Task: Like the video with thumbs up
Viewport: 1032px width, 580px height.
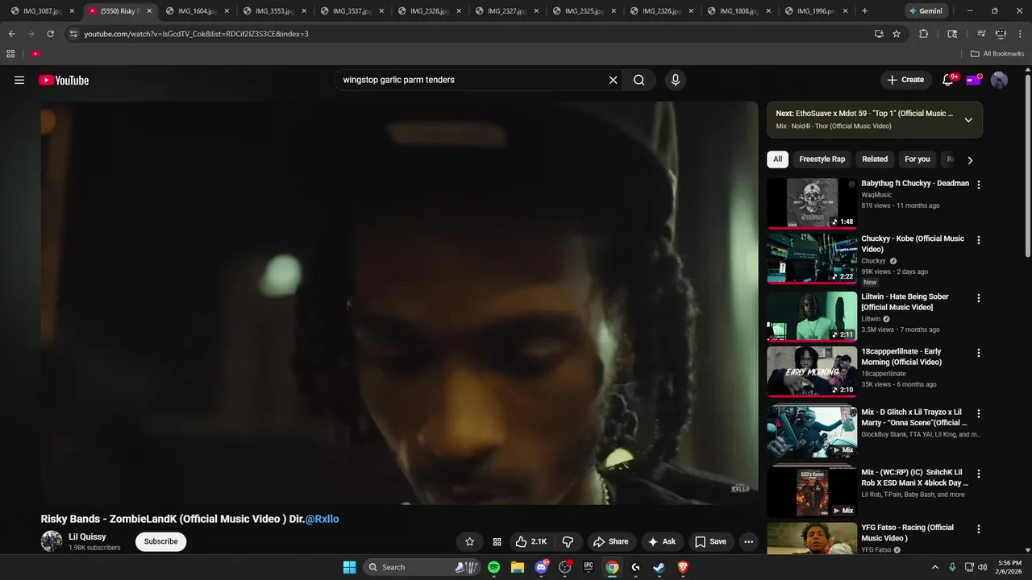Action: (x=531, y=541)
